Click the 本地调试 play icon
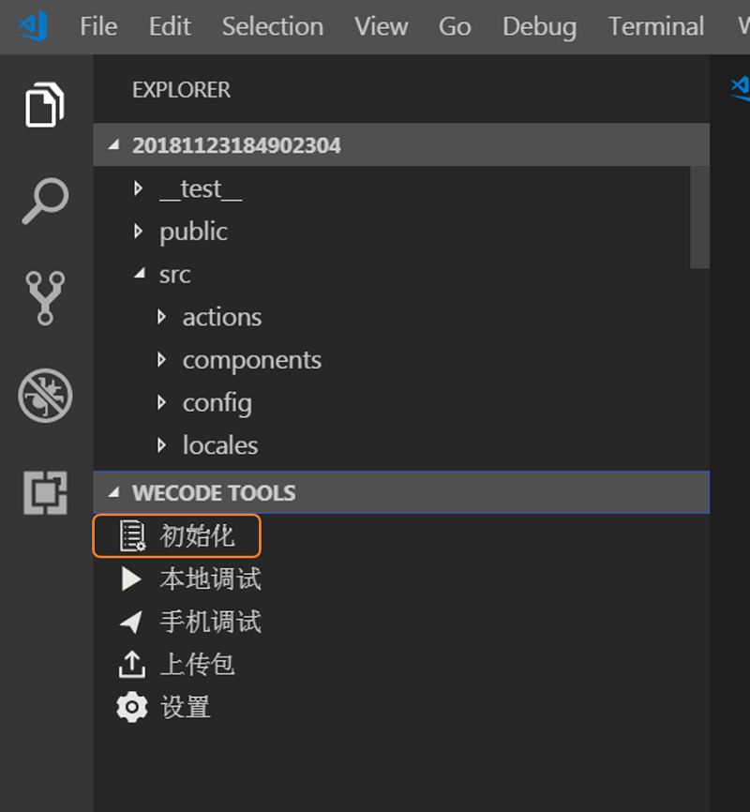The width and height of the screenshot is (750, 812). 132,579
